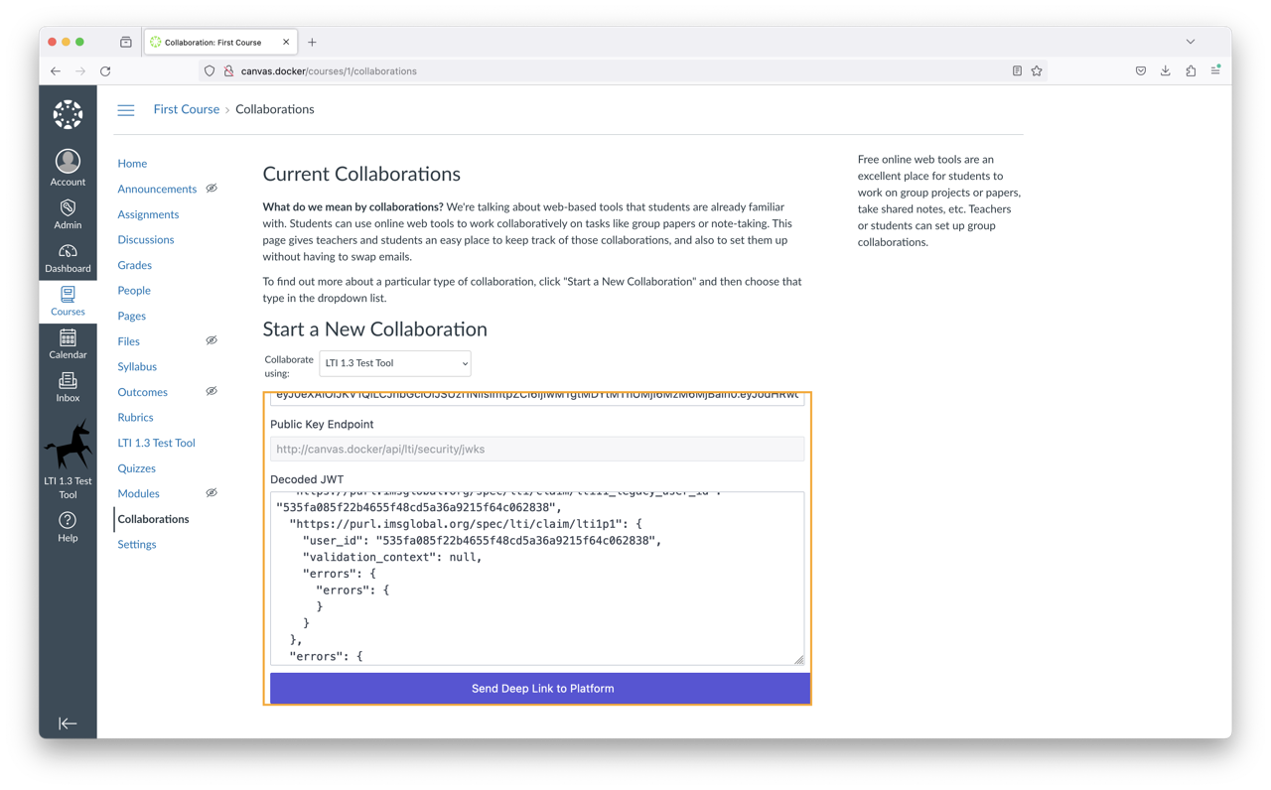Open the Calendar from the sidebar
Viewport: 1271px width, 790px height.
(x=68, y=345)
